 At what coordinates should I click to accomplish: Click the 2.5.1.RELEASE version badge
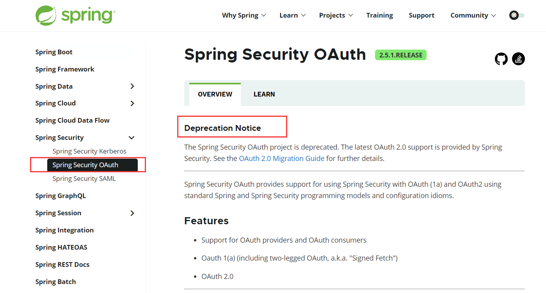tap(401, 55)
